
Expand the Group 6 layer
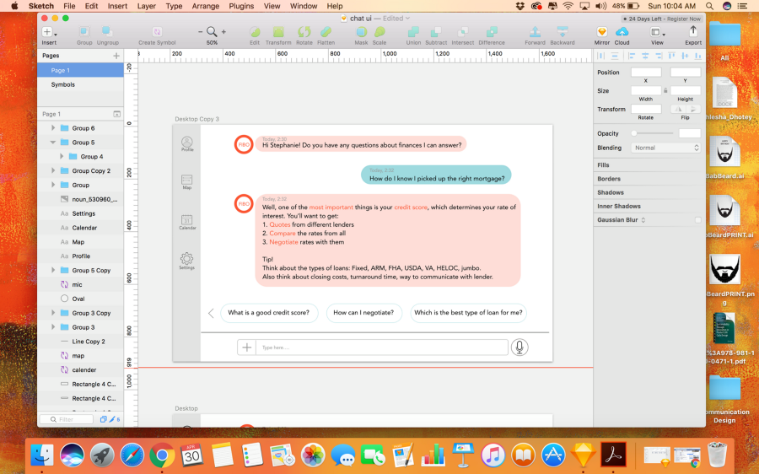53,128
